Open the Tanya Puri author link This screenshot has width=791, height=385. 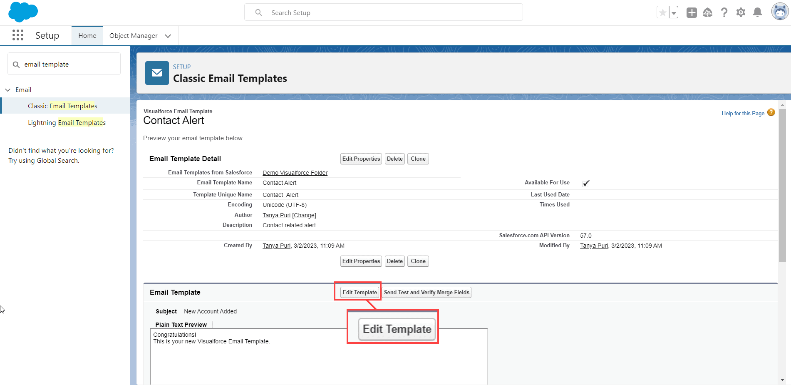click(x=276, y=215)
